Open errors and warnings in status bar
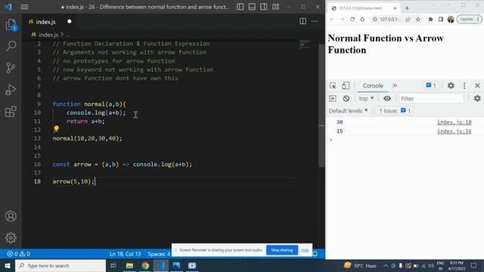Screen dimensions: 484x272 tap(18, 254)
